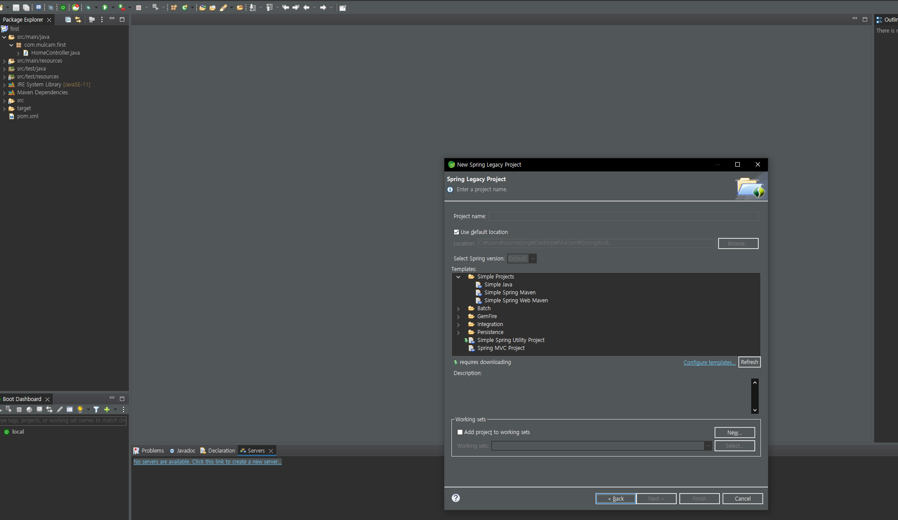Select the Spring MVC Project template
Viewport: 898px width, 520px height.
[x=501, y=348]
